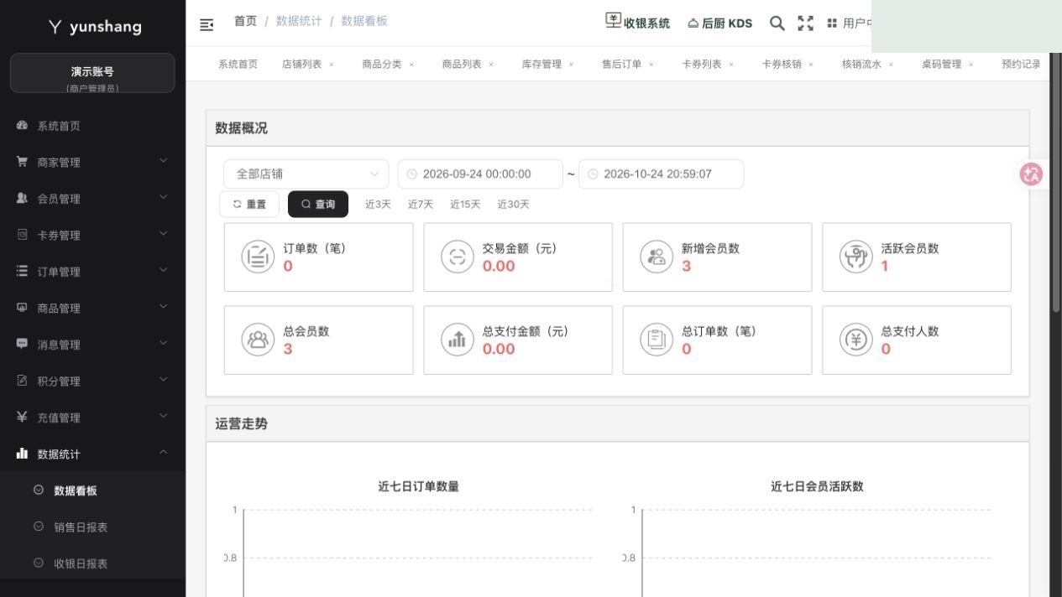Expand the 卡券管理 sidebar menu
The image size is (1062, 597).
click(x=92, y=235)
